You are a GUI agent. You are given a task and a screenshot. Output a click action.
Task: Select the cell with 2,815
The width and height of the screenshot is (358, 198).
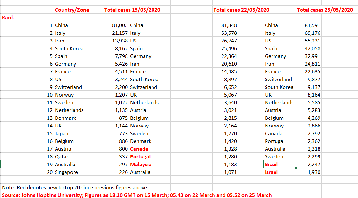tap(225, 118)
